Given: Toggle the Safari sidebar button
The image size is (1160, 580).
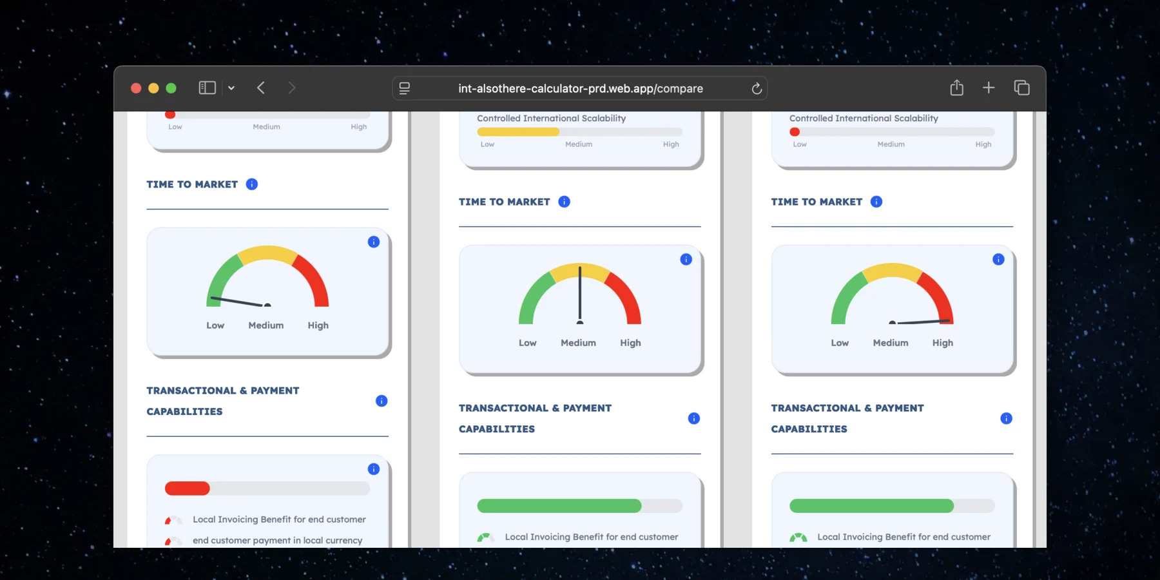Looking at the screenshot, I should 207,88.
